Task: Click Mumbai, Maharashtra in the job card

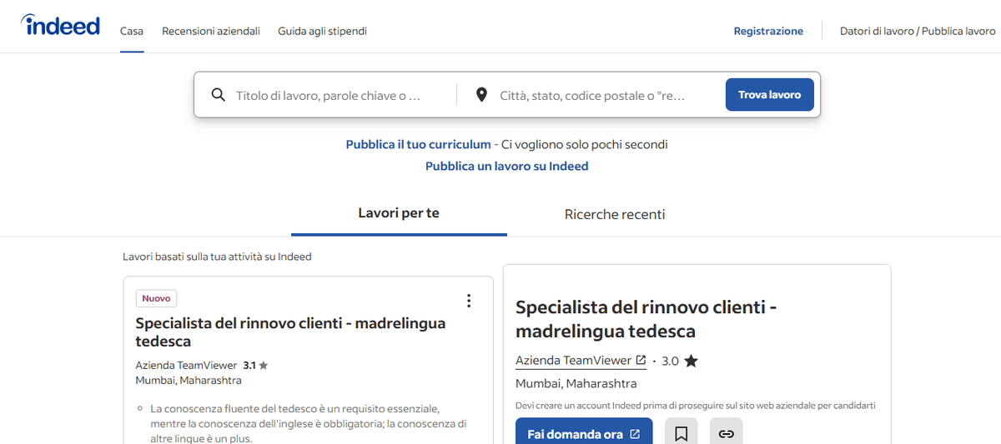Action: (189, 380)
